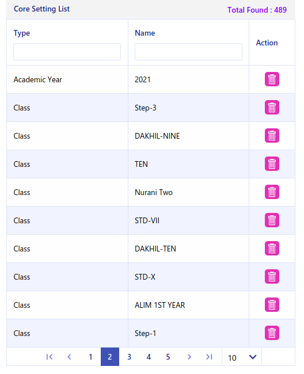Delete the DAKHIL-TEN entry
This screenshot has width=304, height=374.
click(272, 249)
